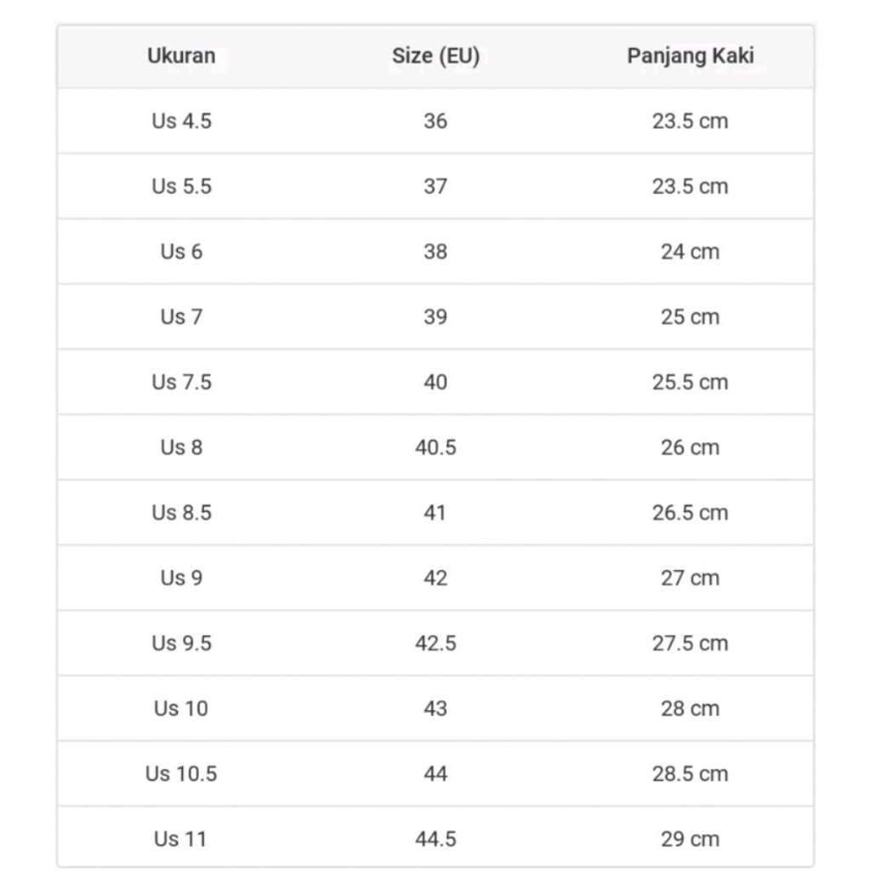Click the EU 40.5 size cell
The width and height of the screenshot is (871, 871).
(x=435, y=447)
